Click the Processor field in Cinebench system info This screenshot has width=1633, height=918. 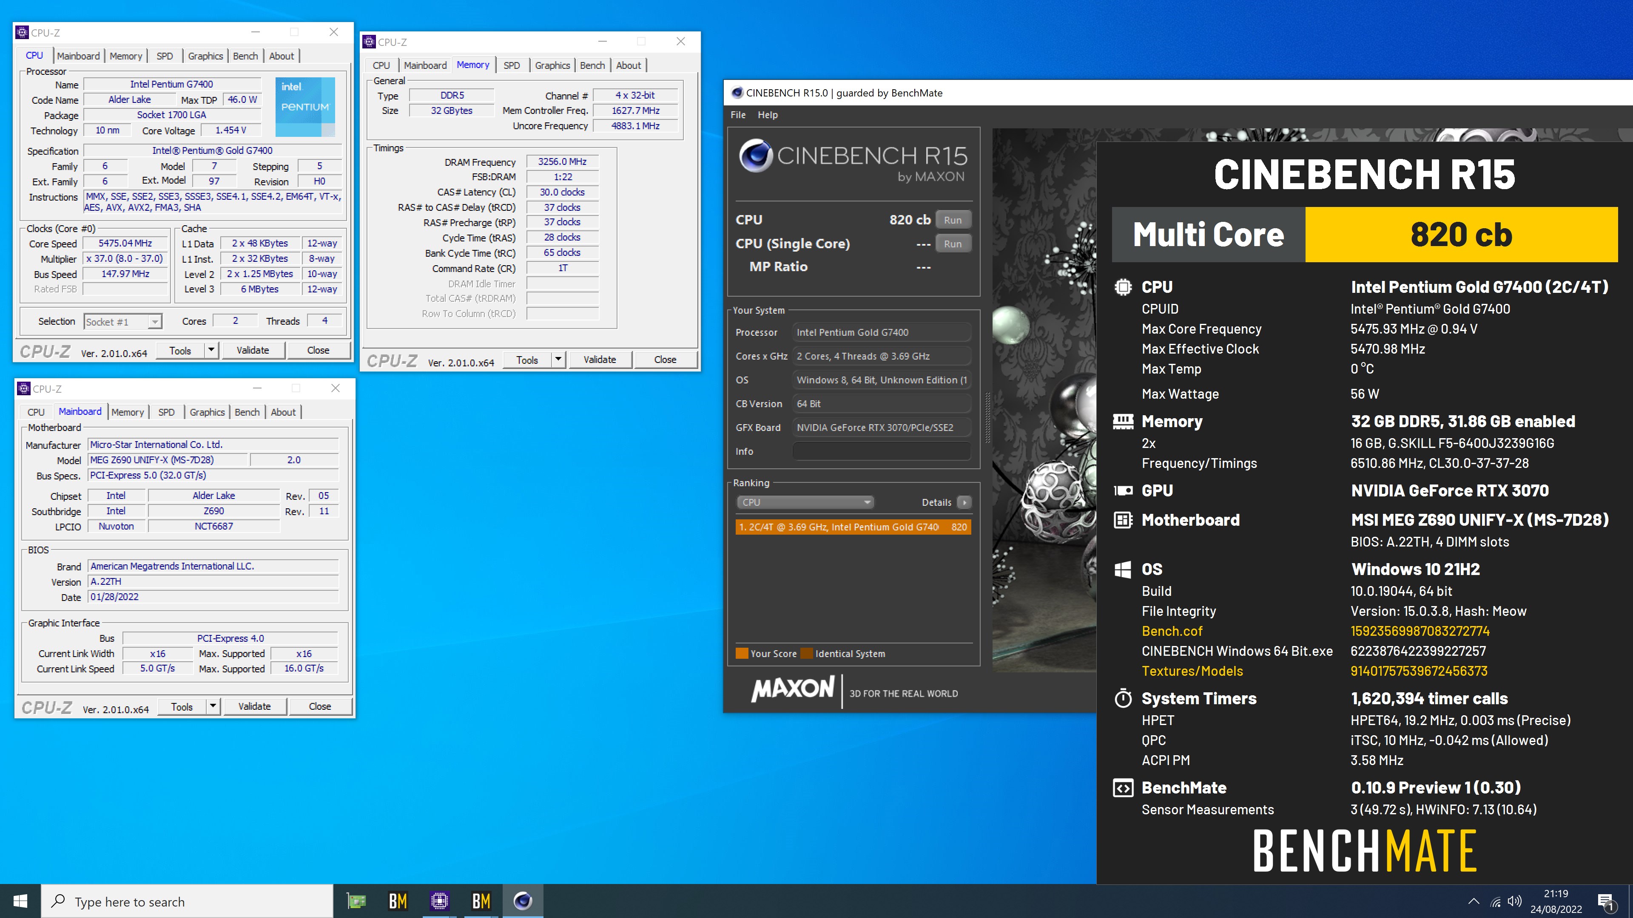[x=881, y=332]
